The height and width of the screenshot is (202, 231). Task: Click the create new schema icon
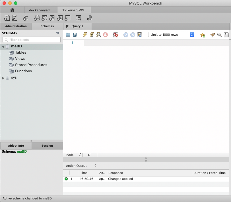[x=37, y=18]
